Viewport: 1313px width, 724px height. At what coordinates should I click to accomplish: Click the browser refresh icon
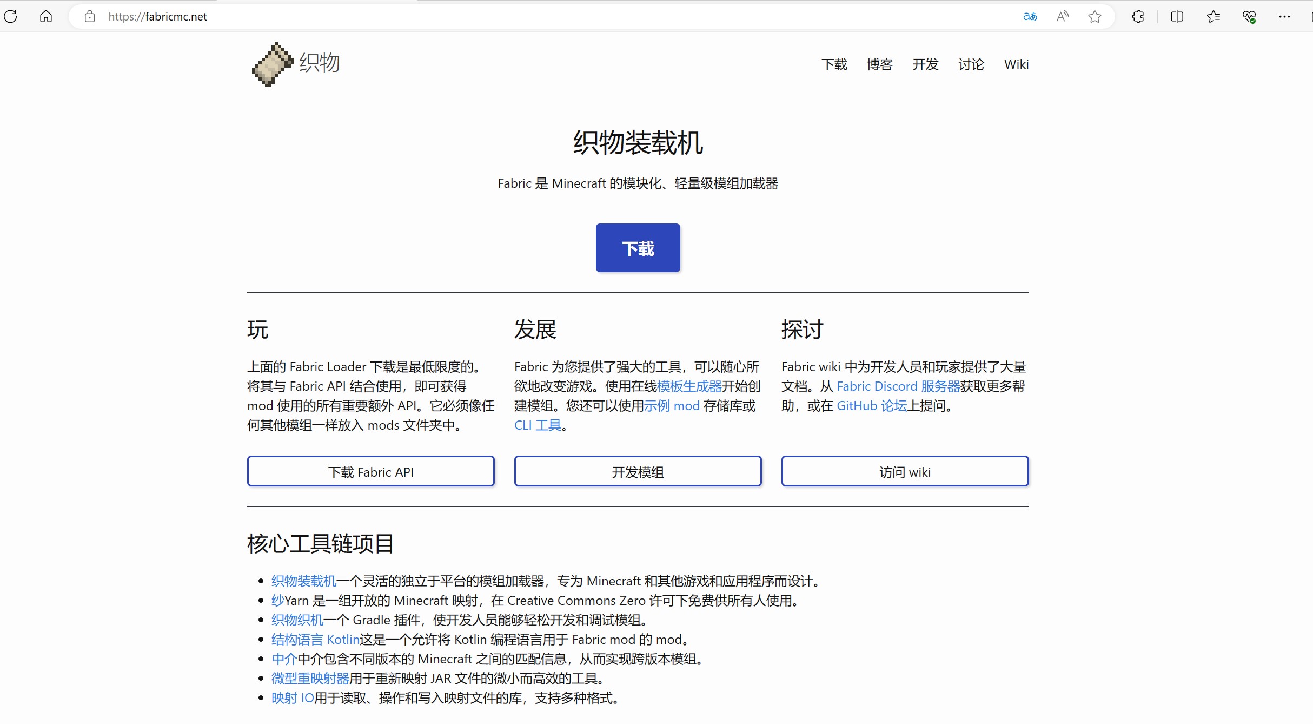(x=10, y=17)
